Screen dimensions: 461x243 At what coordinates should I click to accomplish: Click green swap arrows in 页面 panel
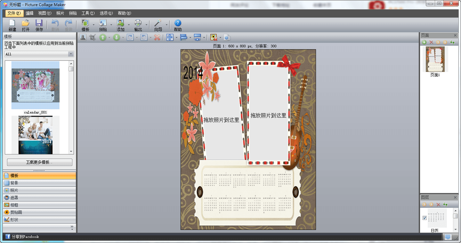click(452, 42)
